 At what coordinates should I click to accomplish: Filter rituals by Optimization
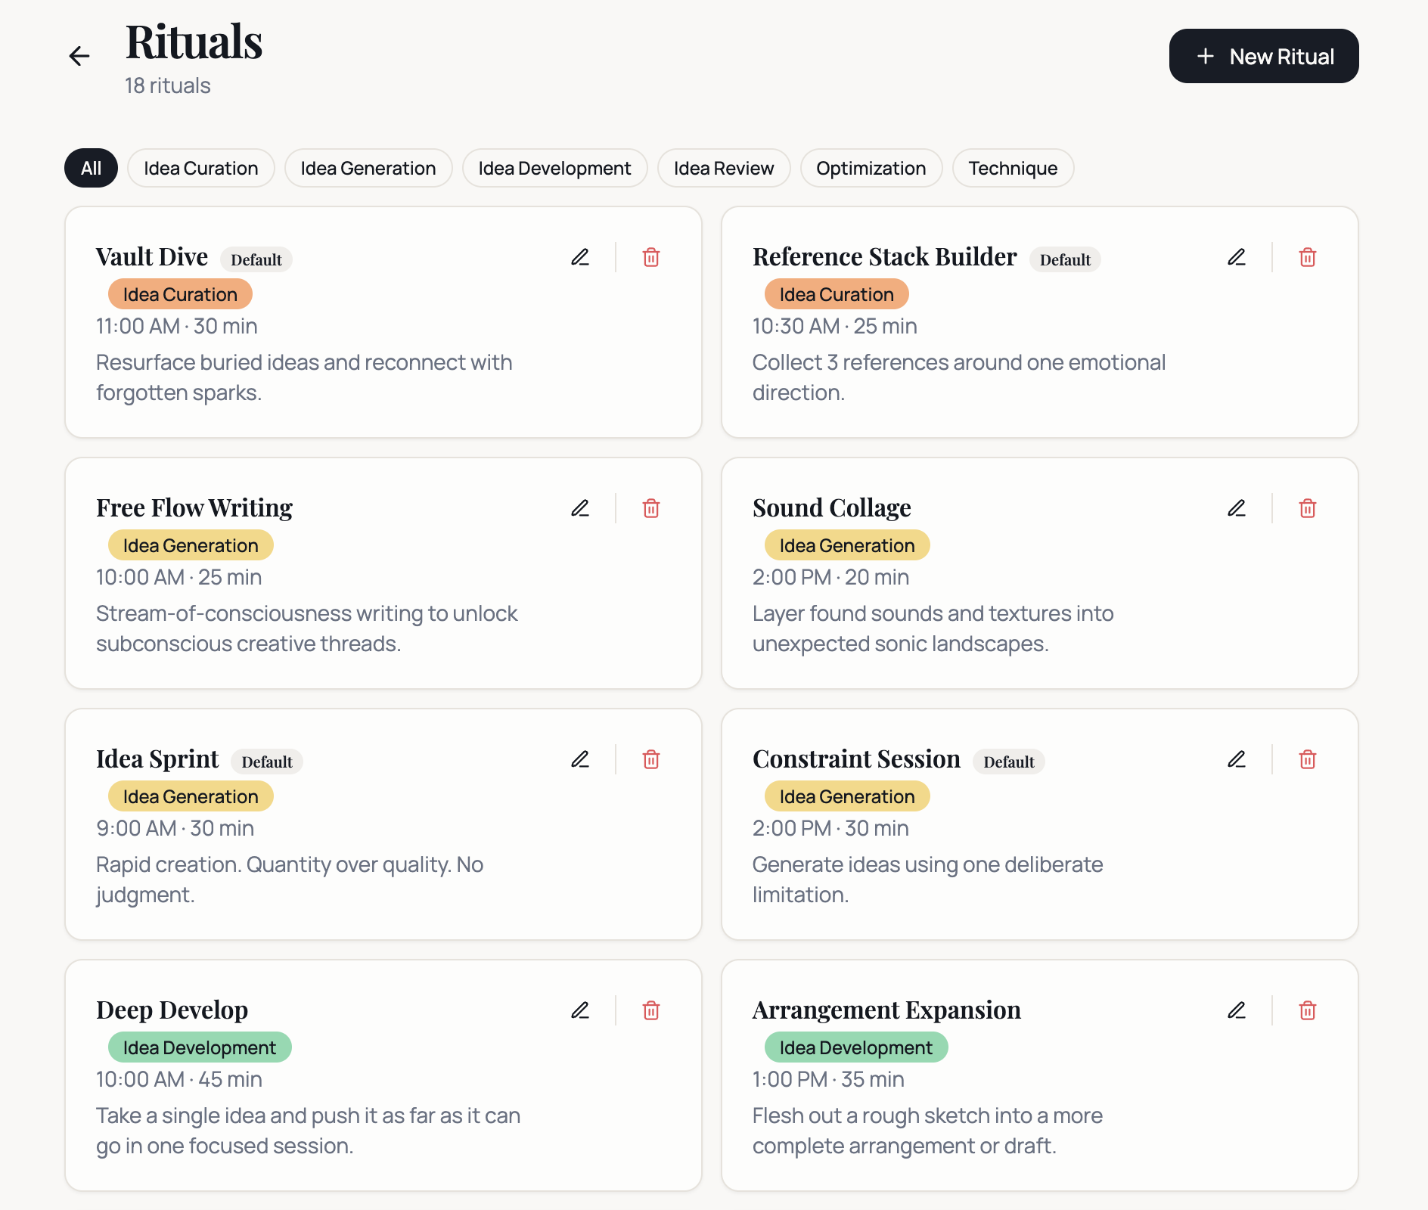[x=871, y=168]
